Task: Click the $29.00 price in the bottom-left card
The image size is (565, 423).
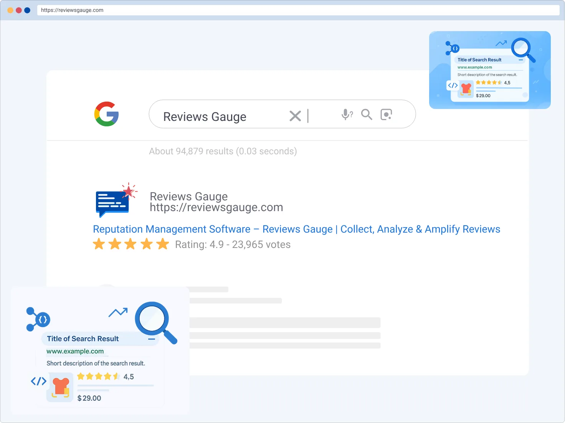Action: point(89,398)
